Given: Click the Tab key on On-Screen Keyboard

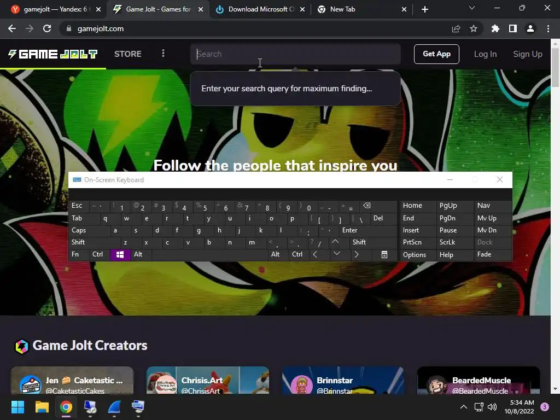Looking at the screenshot, I should pyautogui.click(x=84, y=218).
